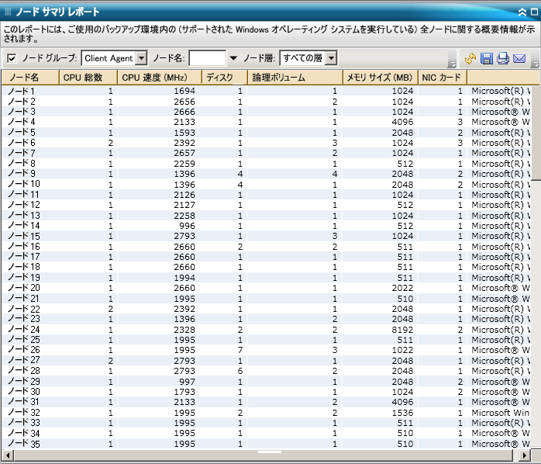
Task: Open the ノード名 dropdown arrow
Action: (x=233, y=58)
